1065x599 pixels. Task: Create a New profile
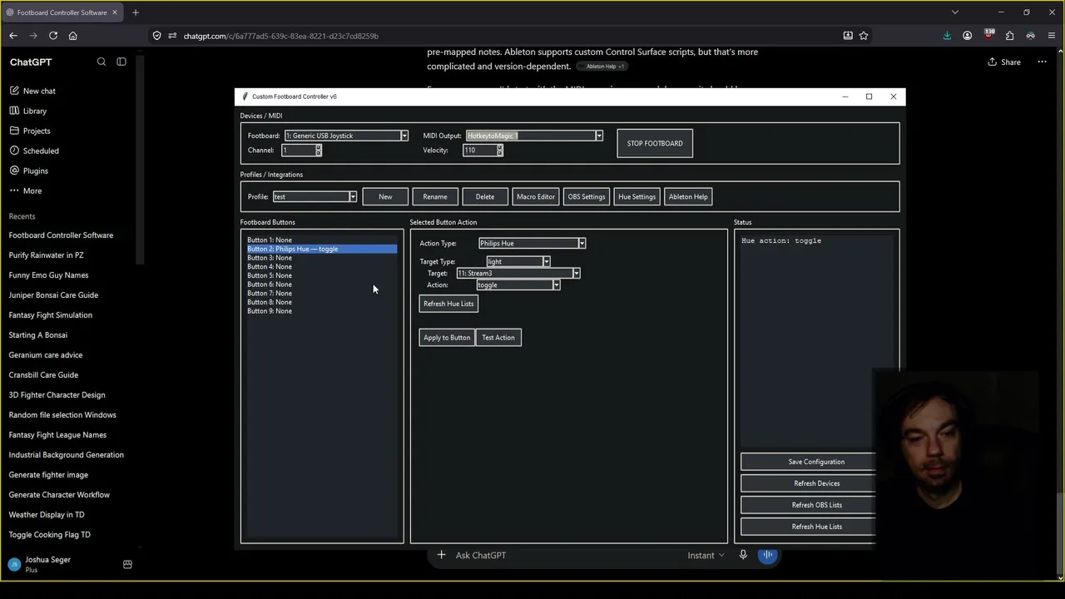(385, 196)
